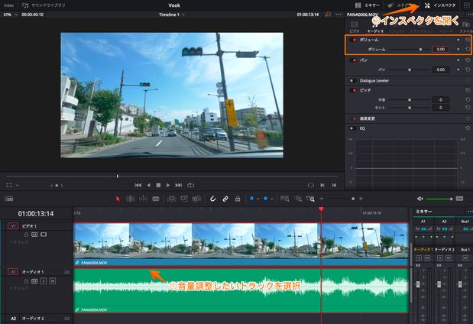Image resolution: width=473 pixels, height=324 pixels.
Task: Open the viewer transform overlay dropdown
Action: (17, 185)
